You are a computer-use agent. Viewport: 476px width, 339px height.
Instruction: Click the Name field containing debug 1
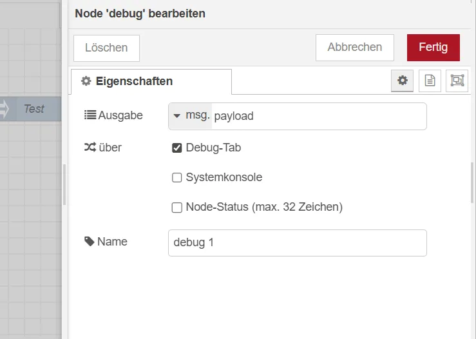(297, 243)
